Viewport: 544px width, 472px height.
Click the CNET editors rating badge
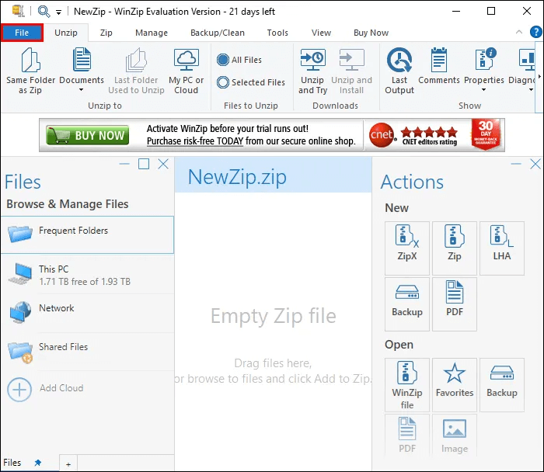click(x=413, y=135)
